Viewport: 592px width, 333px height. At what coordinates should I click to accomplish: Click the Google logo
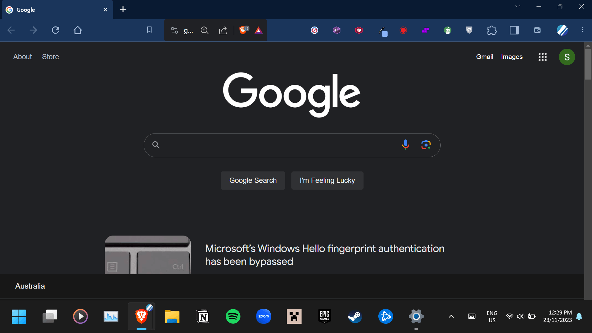[x=292, y=94]
